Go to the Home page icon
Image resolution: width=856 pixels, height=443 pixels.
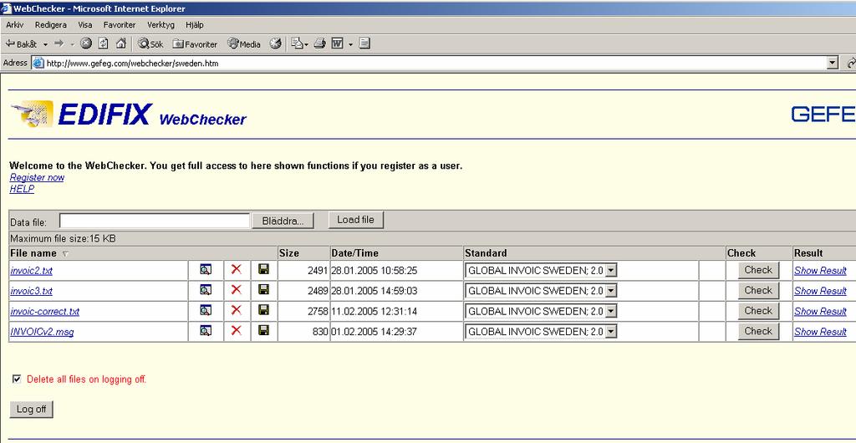point(121,43)
